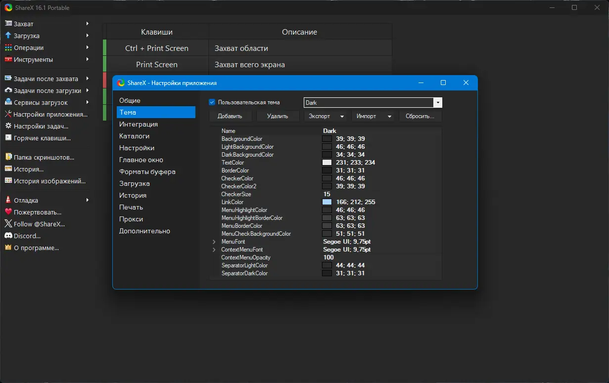Click the Discord icon in sidebar
This screenshot has height=383, width=609.
(8, 236)
